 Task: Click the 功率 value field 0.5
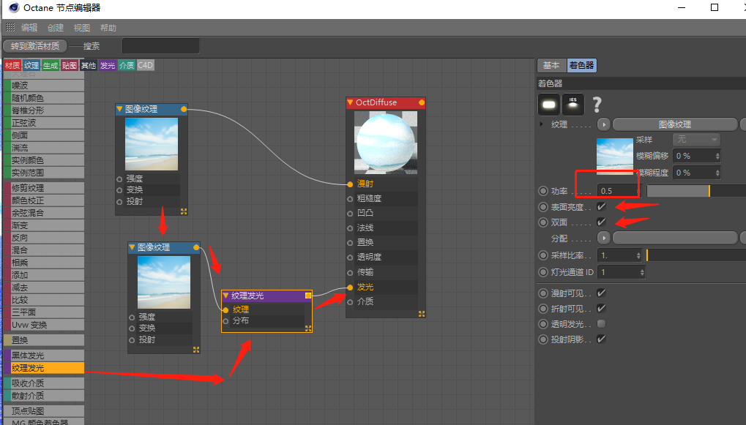(x=616, y=191)
